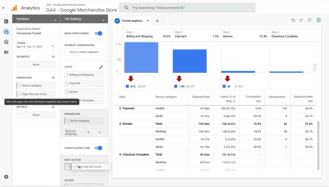Open the Reports icon in the left sidebar
The image size is (329, 187).
coord(6,21)
